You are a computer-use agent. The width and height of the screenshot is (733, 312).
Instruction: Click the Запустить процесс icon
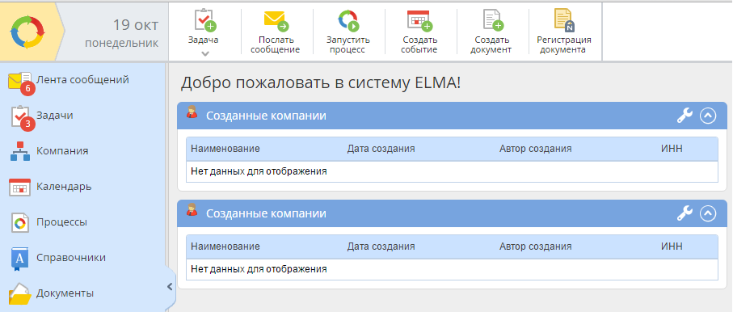tap(348, 20)
